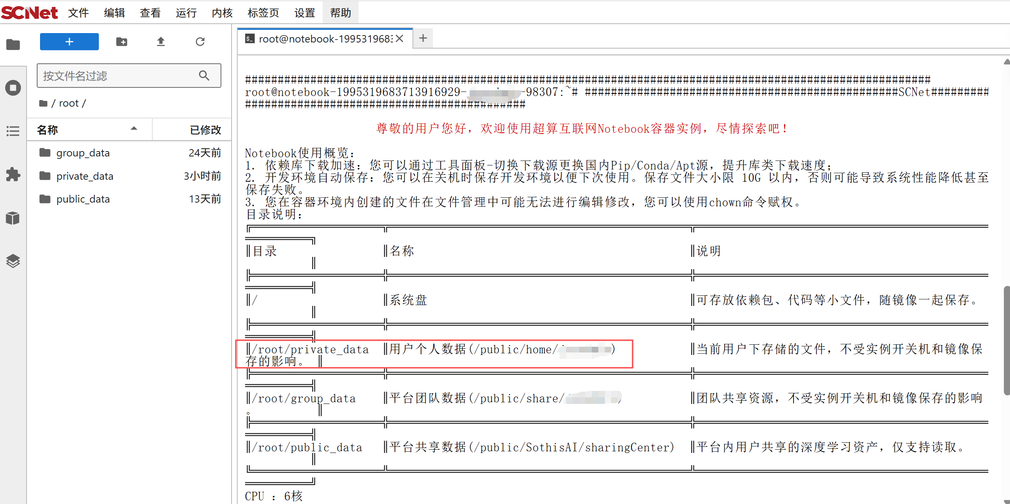
Task: Open the 文件 menu
Action: click(78, 13)
